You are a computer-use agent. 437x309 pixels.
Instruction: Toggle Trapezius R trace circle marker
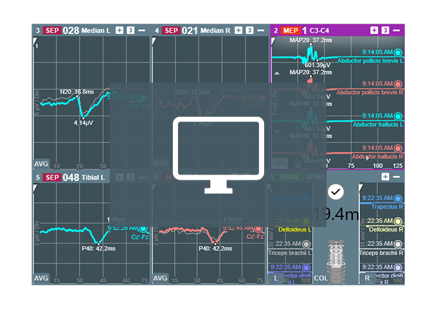click(398, 197)
